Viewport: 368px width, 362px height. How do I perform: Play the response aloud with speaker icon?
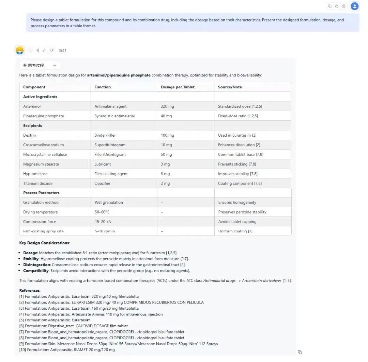pos(37,51)
